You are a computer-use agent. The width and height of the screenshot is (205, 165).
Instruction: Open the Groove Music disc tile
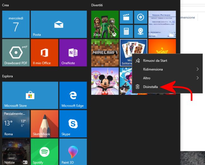coord(141,17)
